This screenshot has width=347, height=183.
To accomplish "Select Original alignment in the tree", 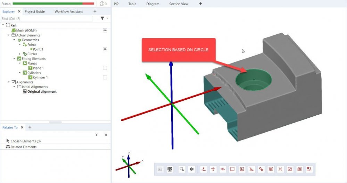I will click(42, 92).
